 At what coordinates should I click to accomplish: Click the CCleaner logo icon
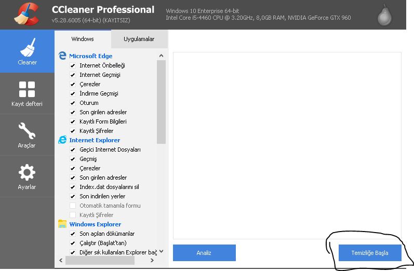click(26, 14)
